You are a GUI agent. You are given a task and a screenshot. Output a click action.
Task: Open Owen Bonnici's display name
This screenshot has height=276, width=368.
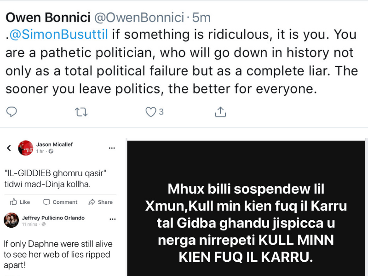48,17
